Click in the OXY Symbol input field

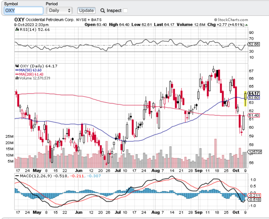(24, 10)
